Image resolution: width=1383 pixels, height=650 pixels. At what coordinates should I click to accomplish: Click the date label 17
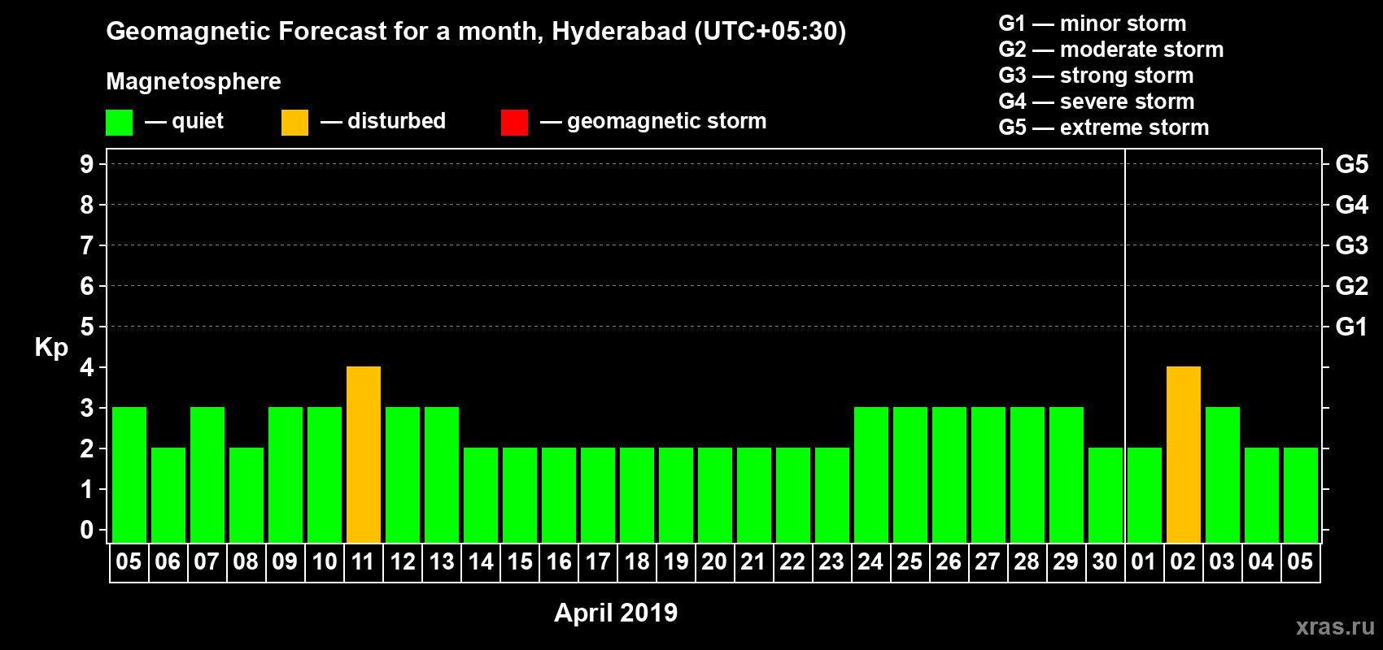[597, 561]
